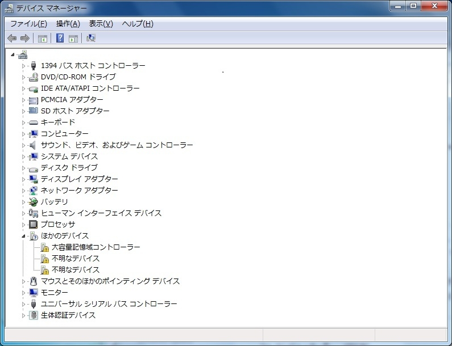Click デバイス マネージャー title bar icon

pyautogui.click(x=10, y=8)
